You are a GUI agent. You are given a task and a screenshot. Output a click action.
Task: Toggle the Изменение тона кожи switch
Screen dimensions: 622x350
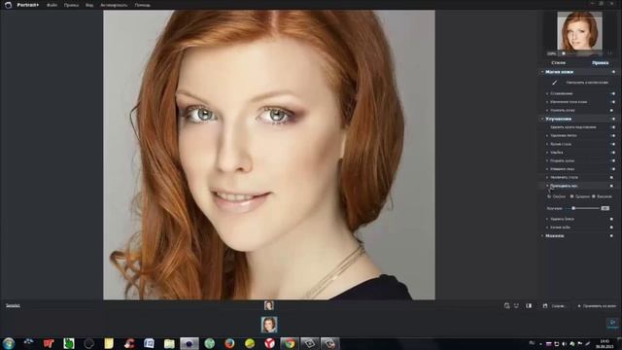[613, 102]
